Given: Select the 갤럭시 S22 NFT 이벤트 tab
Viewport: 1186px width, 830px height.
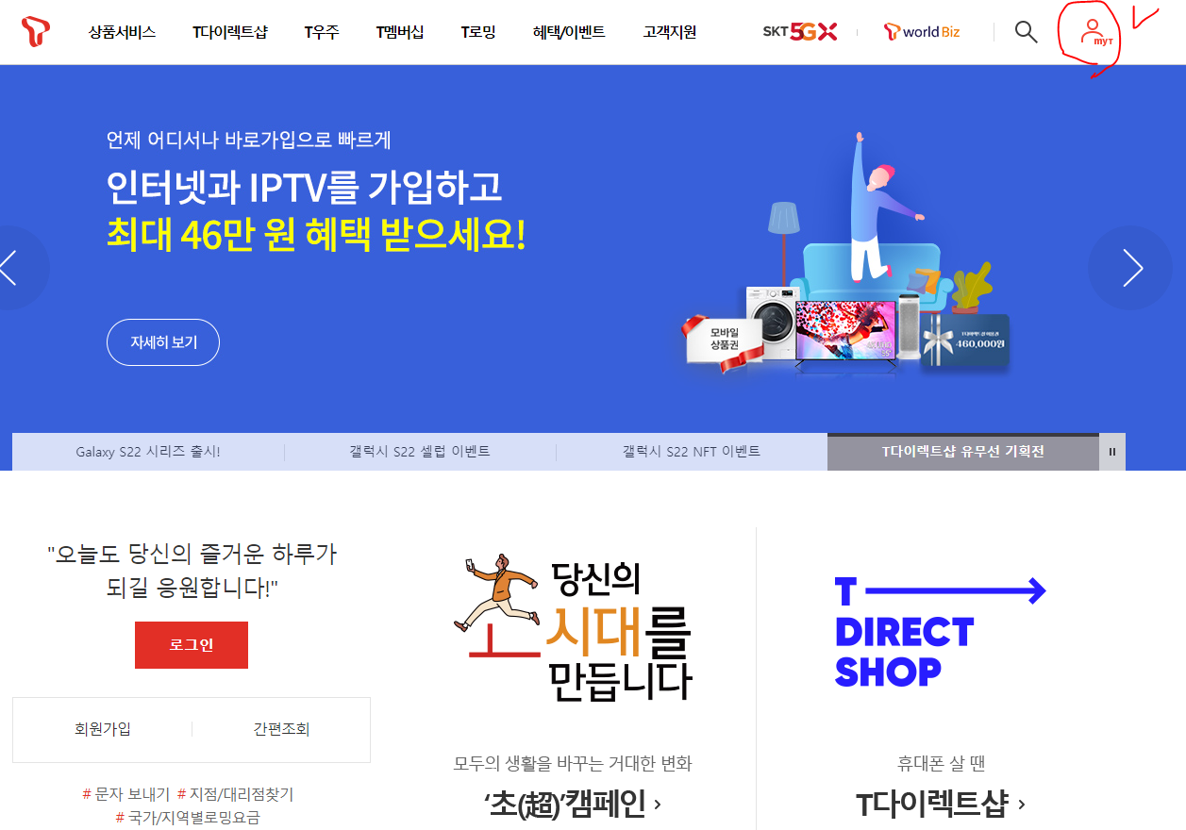Looking at the screenshot, I should [x=692, y=452].
